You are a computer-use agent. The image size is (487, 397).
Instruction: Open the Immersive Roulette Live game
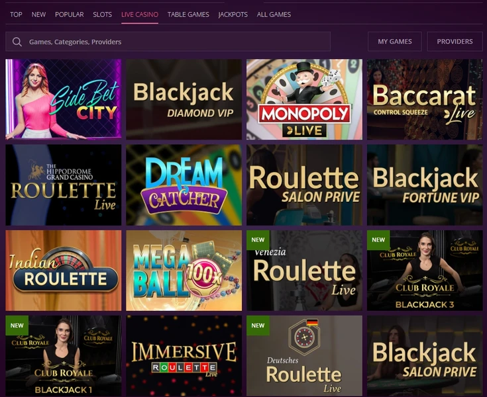[x=184, y=356]
